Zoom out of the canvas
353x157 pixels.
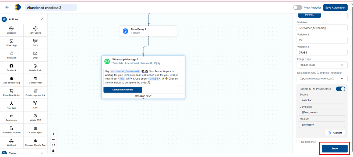coord(53,140)
